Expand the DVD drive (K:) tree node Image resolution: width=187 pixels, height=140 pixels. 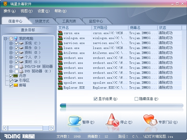11,71
